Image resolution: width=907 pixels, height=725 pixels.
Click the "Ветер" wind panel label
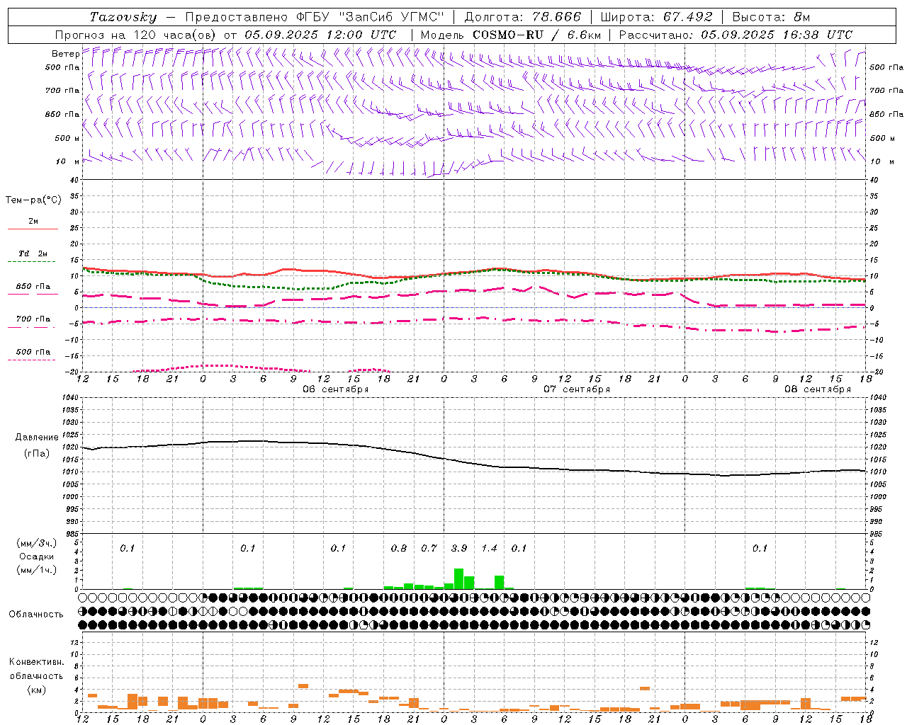pos(66,54)
